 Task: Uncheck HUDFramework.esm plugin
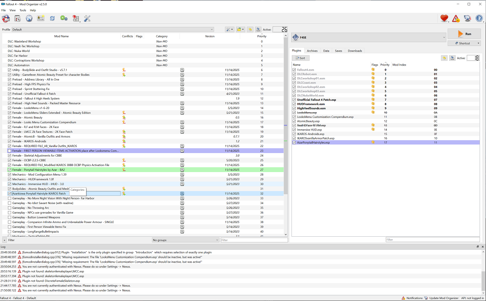(294, 104)
